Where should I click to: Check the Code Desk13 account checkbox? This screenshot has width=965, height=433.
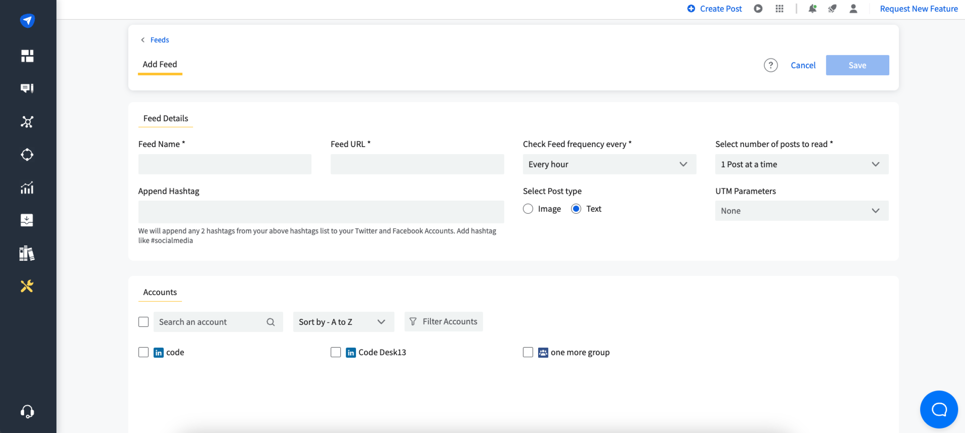336,352
